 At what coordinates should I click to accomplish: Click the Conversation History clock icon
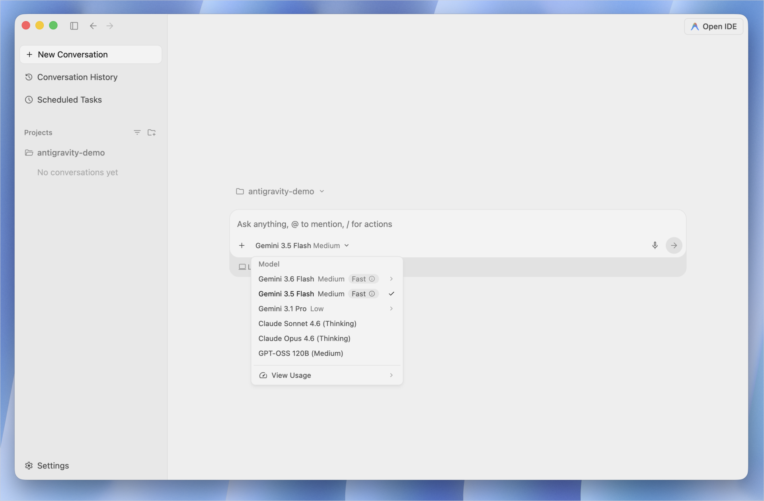(29, 77)
